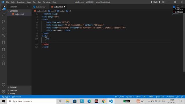Open the stacked-disks database icon in the activity bar
The width and height of the screenshot is (185, 104).
coord(3,56)
